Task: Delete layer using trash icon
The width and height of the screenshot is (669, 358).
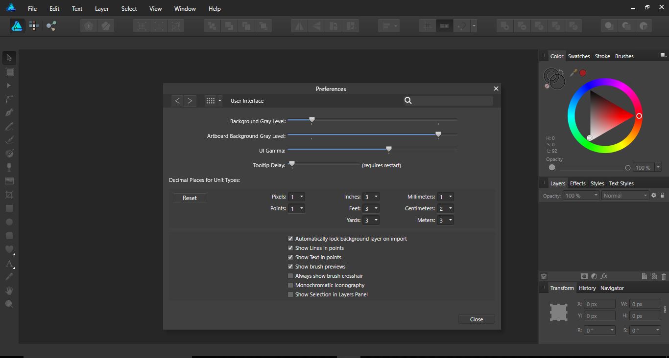Action: point(664,276)
